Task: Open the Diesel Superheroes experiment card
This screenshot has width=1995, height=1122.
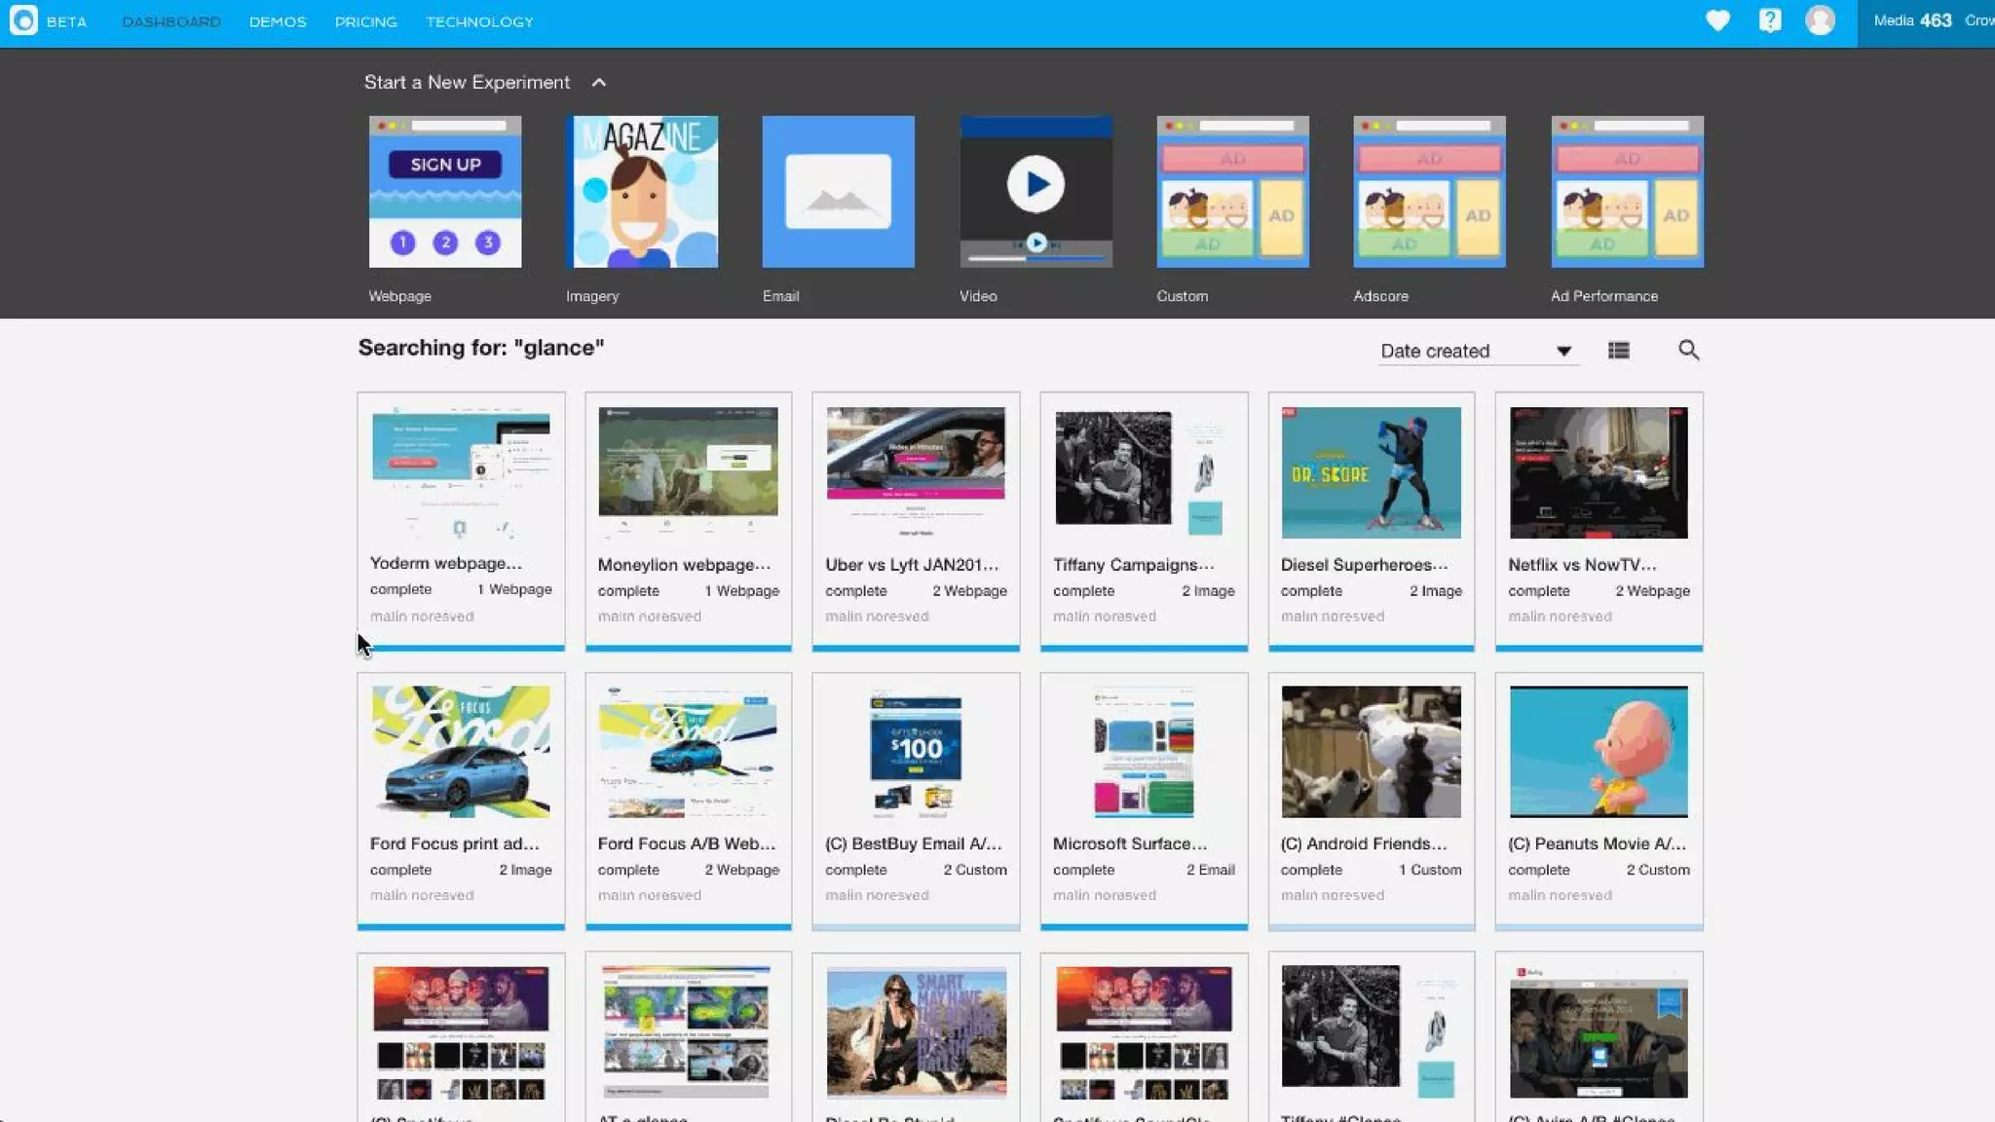Action: pos(1372,521)
